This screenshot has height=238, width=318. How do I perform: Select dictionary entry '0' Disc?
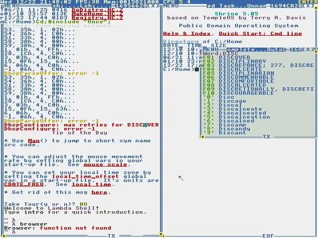tap(219, 97)
